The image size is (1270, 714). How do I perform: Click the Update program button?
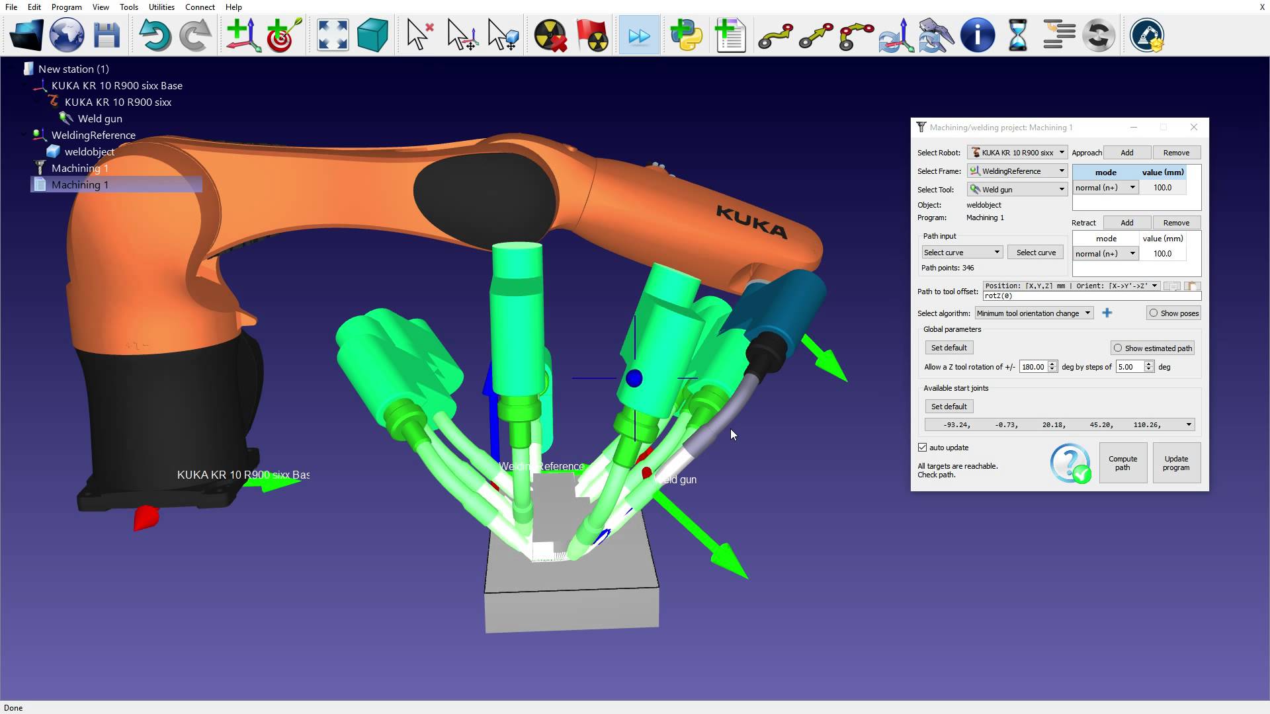(1176, 463)
